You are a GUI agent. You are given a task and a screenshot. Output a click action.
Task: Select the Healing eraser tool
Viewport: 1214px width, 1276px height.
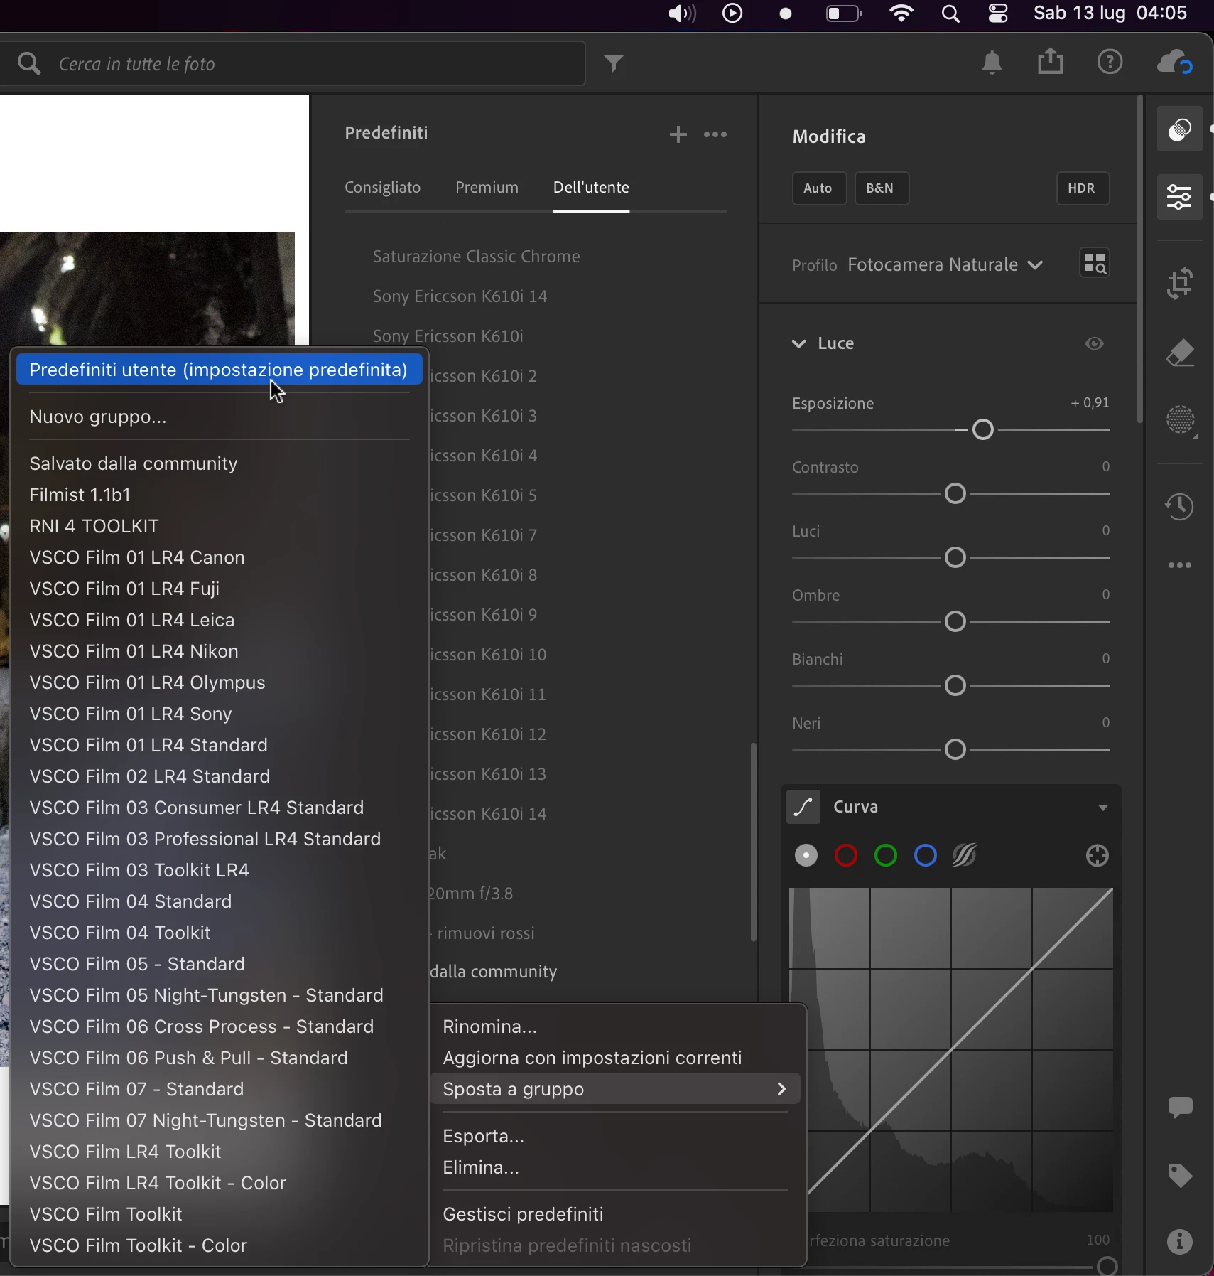(x=1180, y=353)
